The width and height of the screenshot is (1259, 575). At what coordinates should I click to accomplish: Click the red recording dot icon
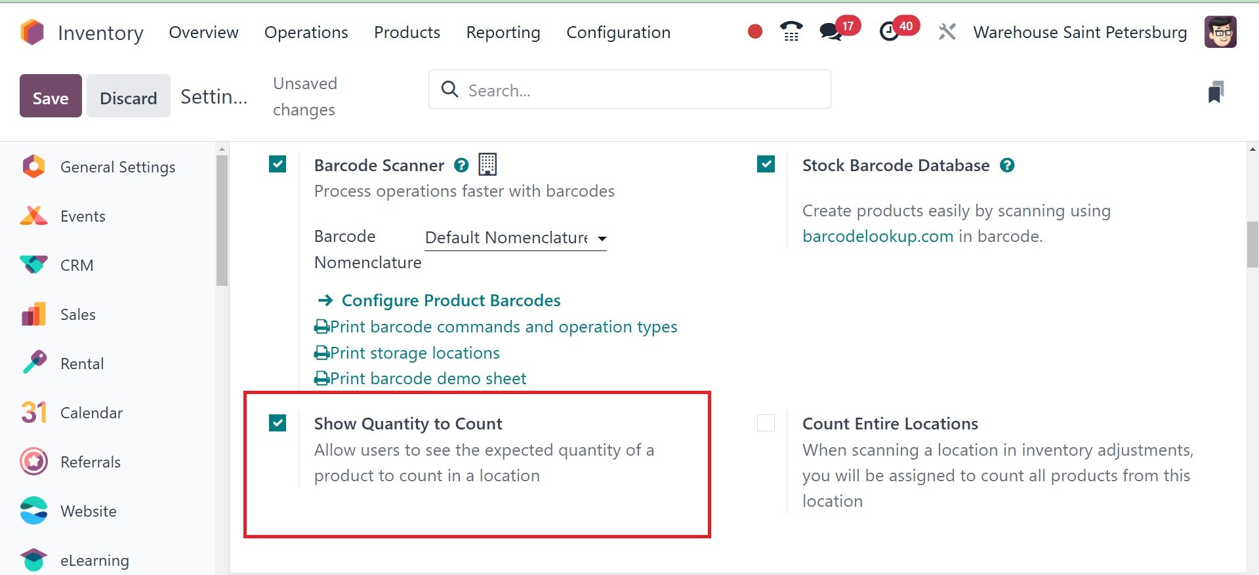(754, 31)
